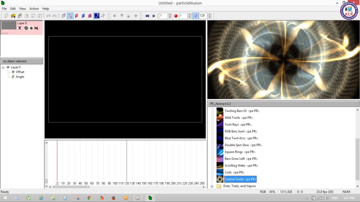The image size is (360, 202).
Task: Select the RGB Bars Swirl emitter
Action: click(x=241, y=131)
